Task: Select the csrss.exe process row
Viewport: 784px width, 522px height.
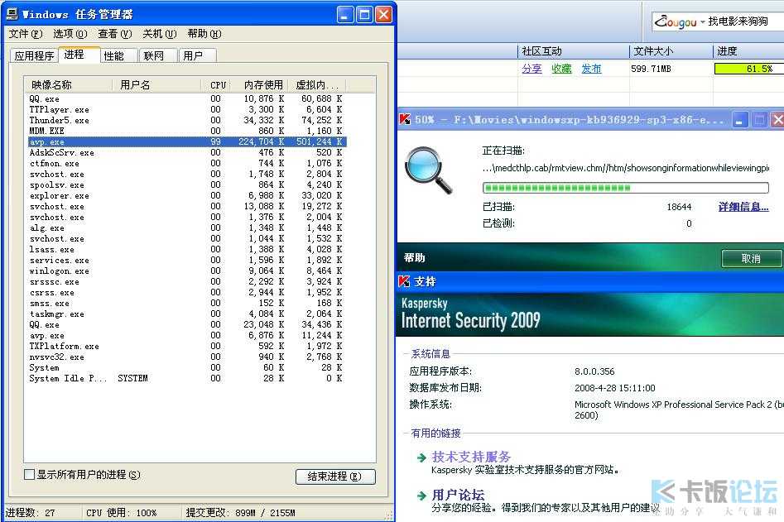Action: coord(186,292)
